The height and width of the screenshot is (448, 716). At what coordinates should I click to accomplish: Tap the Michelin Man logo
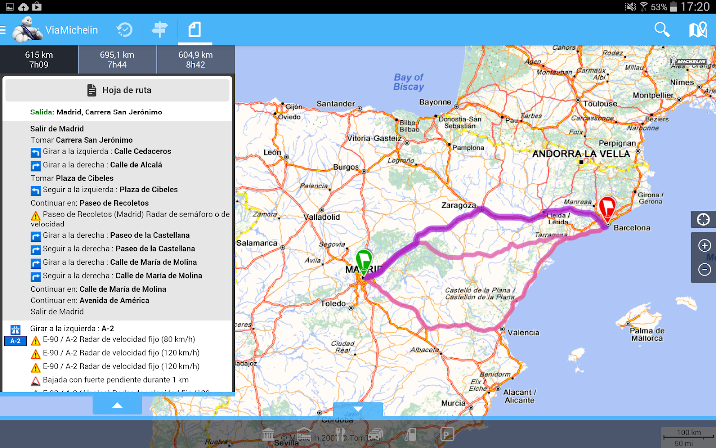(x=27, y=30)
